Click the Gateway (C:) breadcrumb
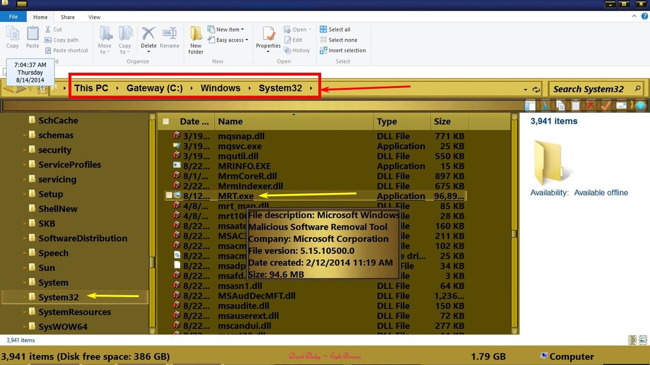The height and width of the screenshot is (365, 650). coord(155,88)
